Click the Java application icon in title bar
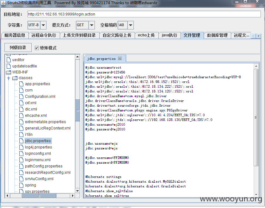265x208 pixels. coord(3,3)
